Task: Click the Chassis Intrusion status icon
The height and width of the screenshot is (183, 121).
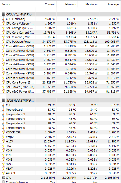Action: tap(3, 182)
